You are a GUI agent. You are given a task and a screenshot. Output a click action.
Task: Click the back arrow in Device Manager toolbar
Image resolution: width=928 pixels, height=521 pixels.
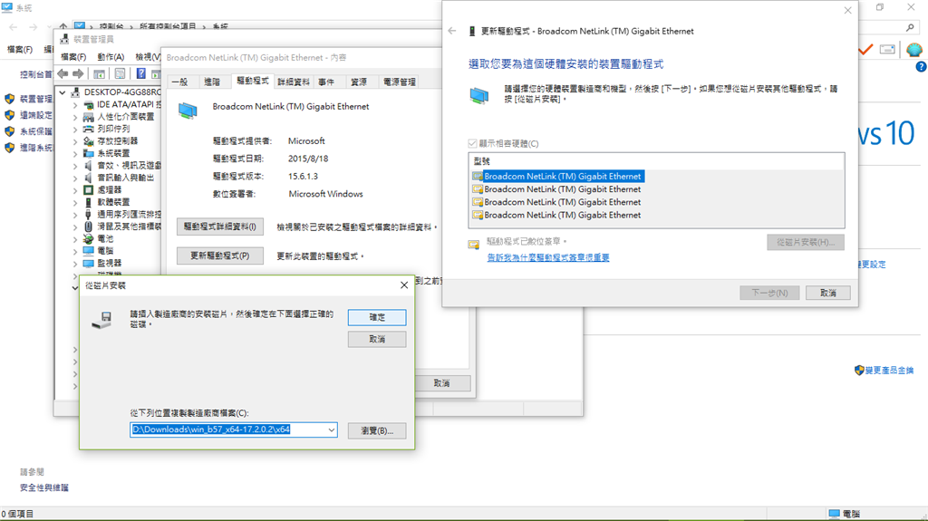[63, 73]
